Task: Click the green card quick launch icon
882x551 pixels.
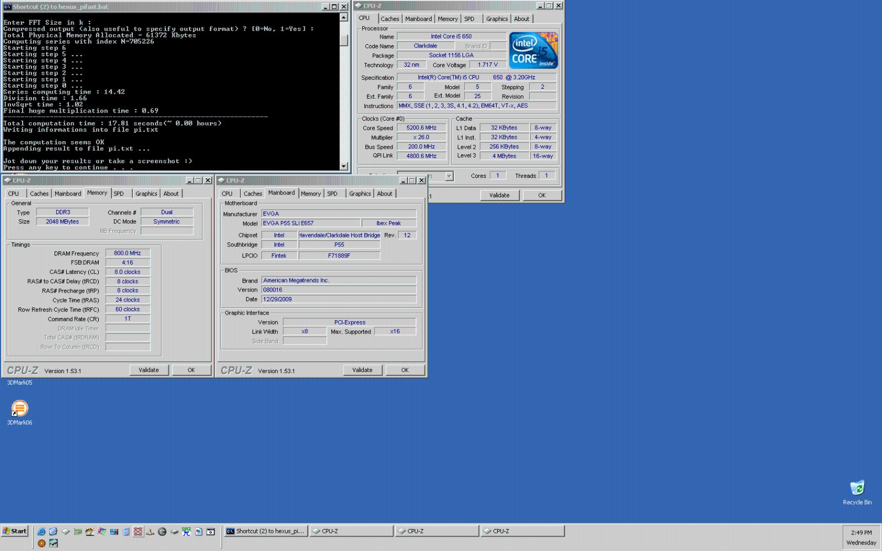Action: point(78,532)
